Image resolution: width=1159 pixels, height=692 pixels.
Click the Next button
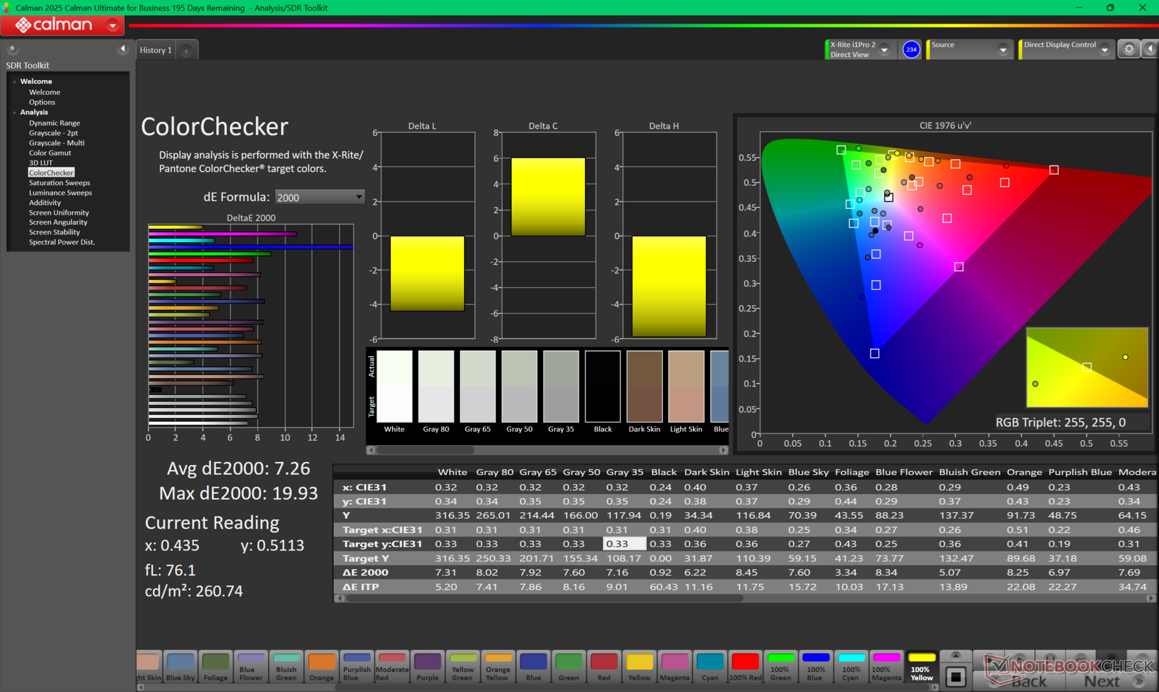pyautogui.click(x=1102, y=681)
